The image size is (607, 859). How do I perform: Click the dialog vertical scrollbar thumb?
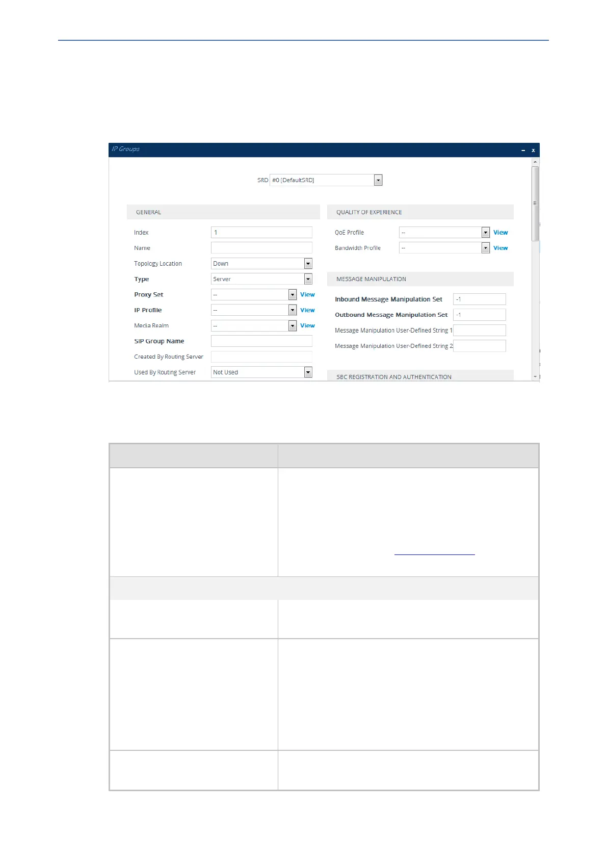click(535, 203)
